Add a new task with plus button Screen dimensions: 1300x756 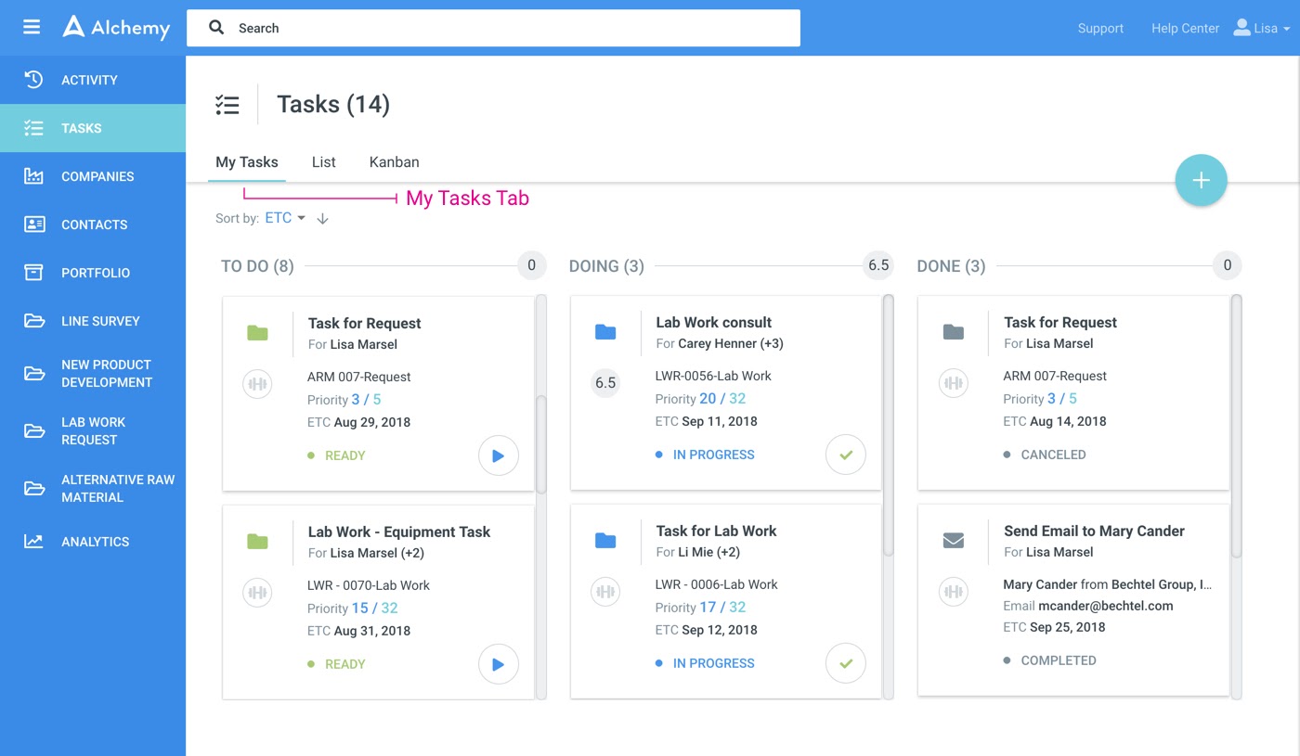pos(1201,180)
